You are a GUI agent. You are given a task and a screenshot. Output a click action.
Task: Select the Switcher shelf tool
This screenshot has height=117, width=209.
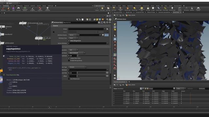tap(192, 9)
